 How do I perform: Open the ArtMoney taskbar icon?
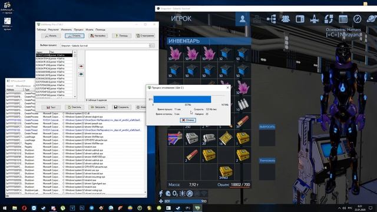click(197, 208)
